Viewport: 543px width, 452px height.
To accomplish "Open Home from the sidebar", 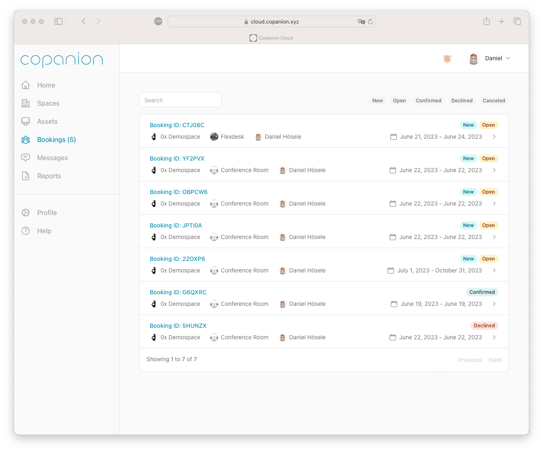I will tap(46, 85).
